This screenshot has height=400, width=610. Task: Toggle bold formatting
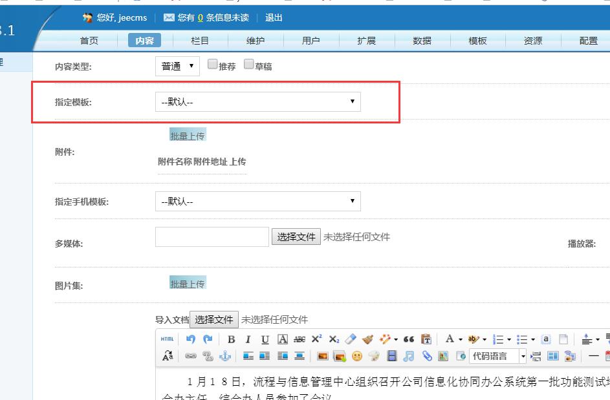(x=231, y=339)
